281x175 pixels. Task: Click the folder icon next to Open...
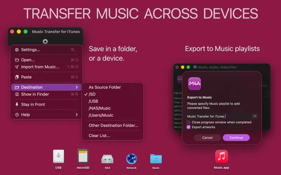pos(17,60)
